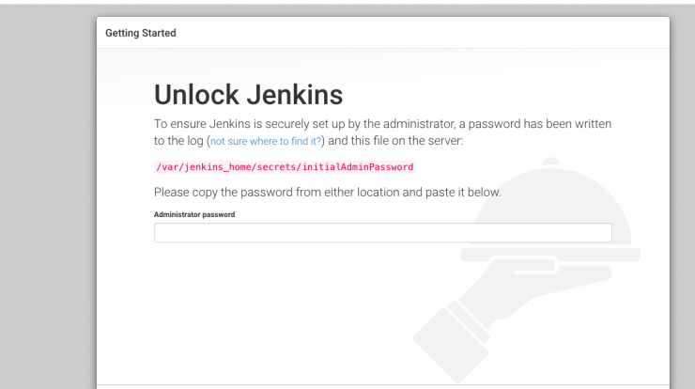695x389 pixels.
Task: Click the "Administrator password" field label
Action: pos(194,214)
